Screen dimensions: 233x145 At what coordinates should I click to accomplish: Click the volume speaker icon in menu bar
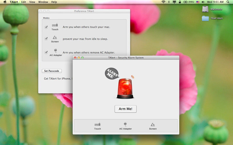pos(203,2)
